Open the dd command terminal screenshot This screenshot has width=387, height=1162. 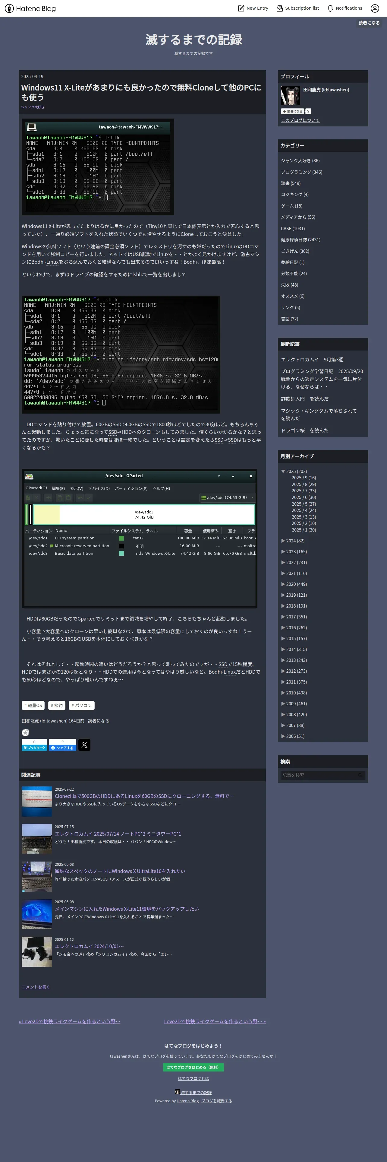click(121, 354)
